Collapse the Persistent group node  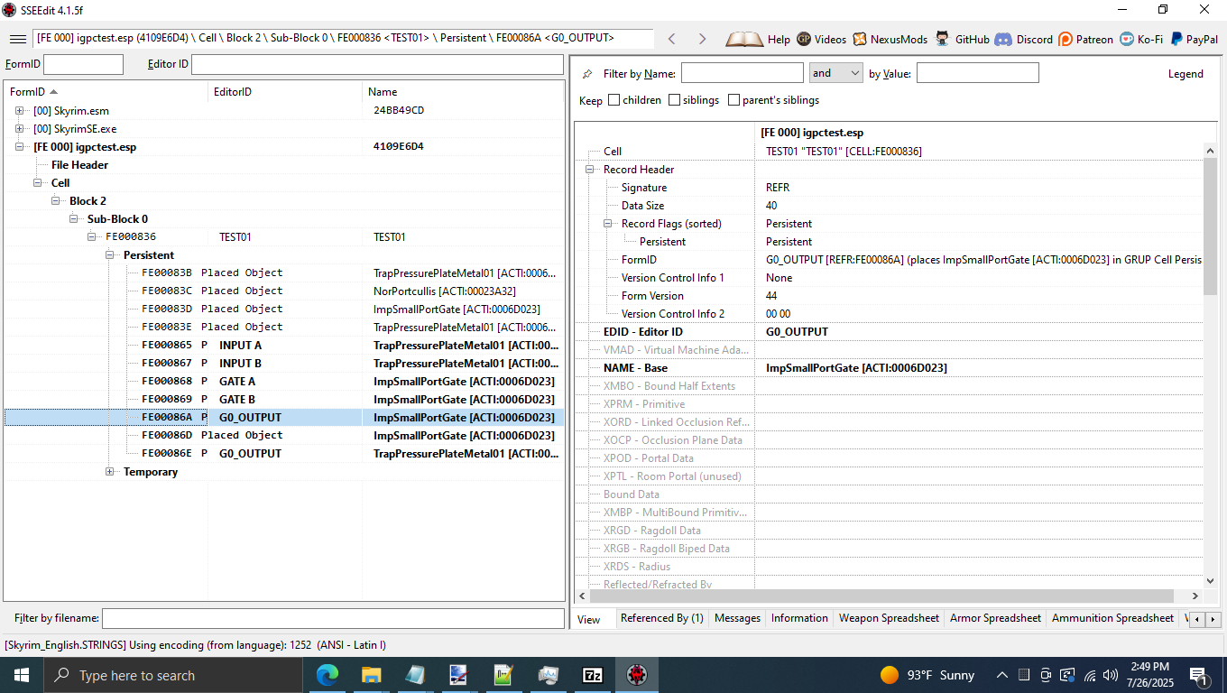pyautogui.click(x=110, y=255)
